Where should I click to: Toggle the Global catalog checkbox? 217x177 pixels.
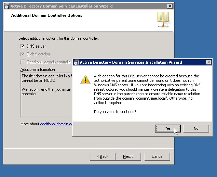coord(23,54)
